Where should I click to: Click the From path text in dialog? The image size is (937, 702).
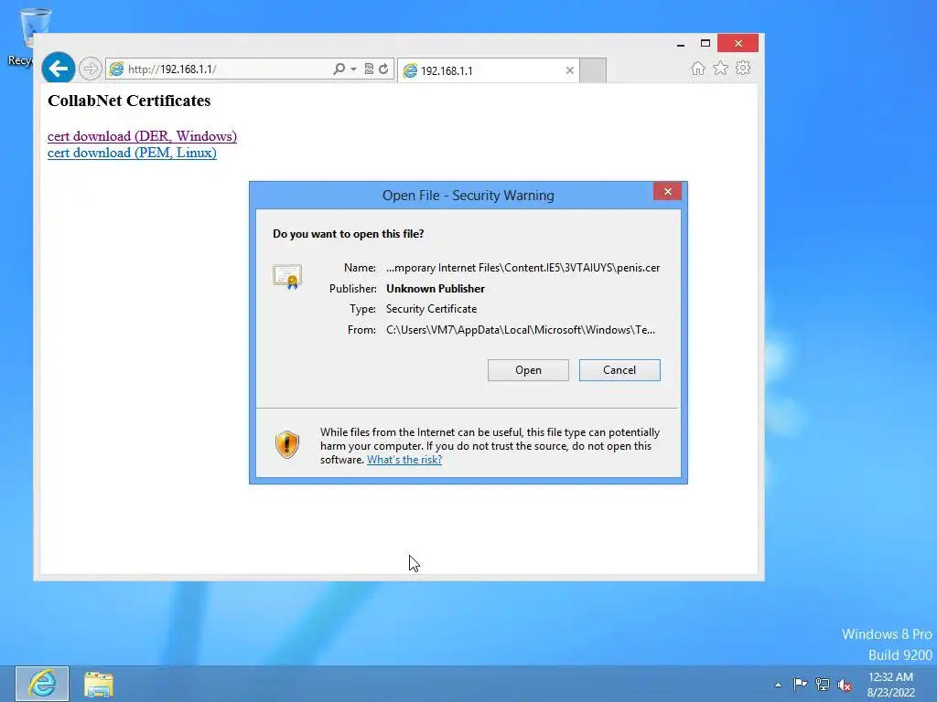click(521, 329)
